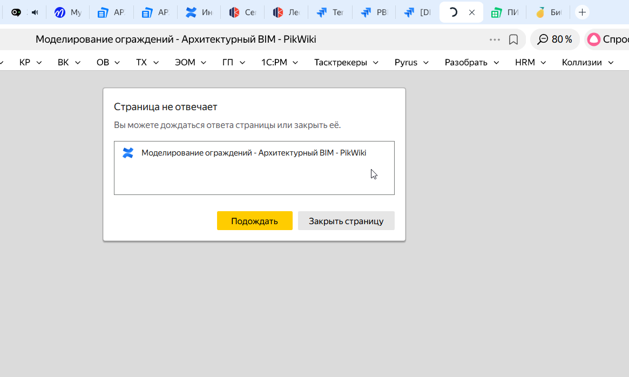Image resolution: width=629 pixels, height=377 pixels.
Task: Switch to the Би tab with the pear icon
Action: coord(549,12)
